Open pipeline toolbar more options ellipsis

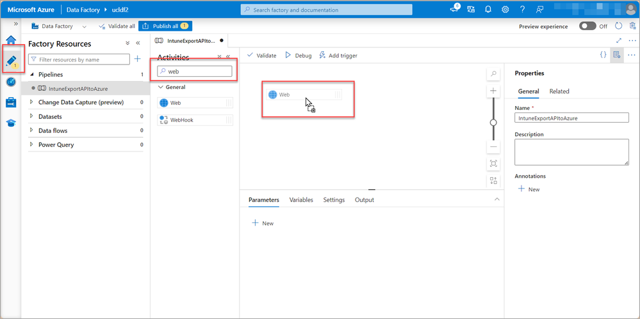[632, 55]
